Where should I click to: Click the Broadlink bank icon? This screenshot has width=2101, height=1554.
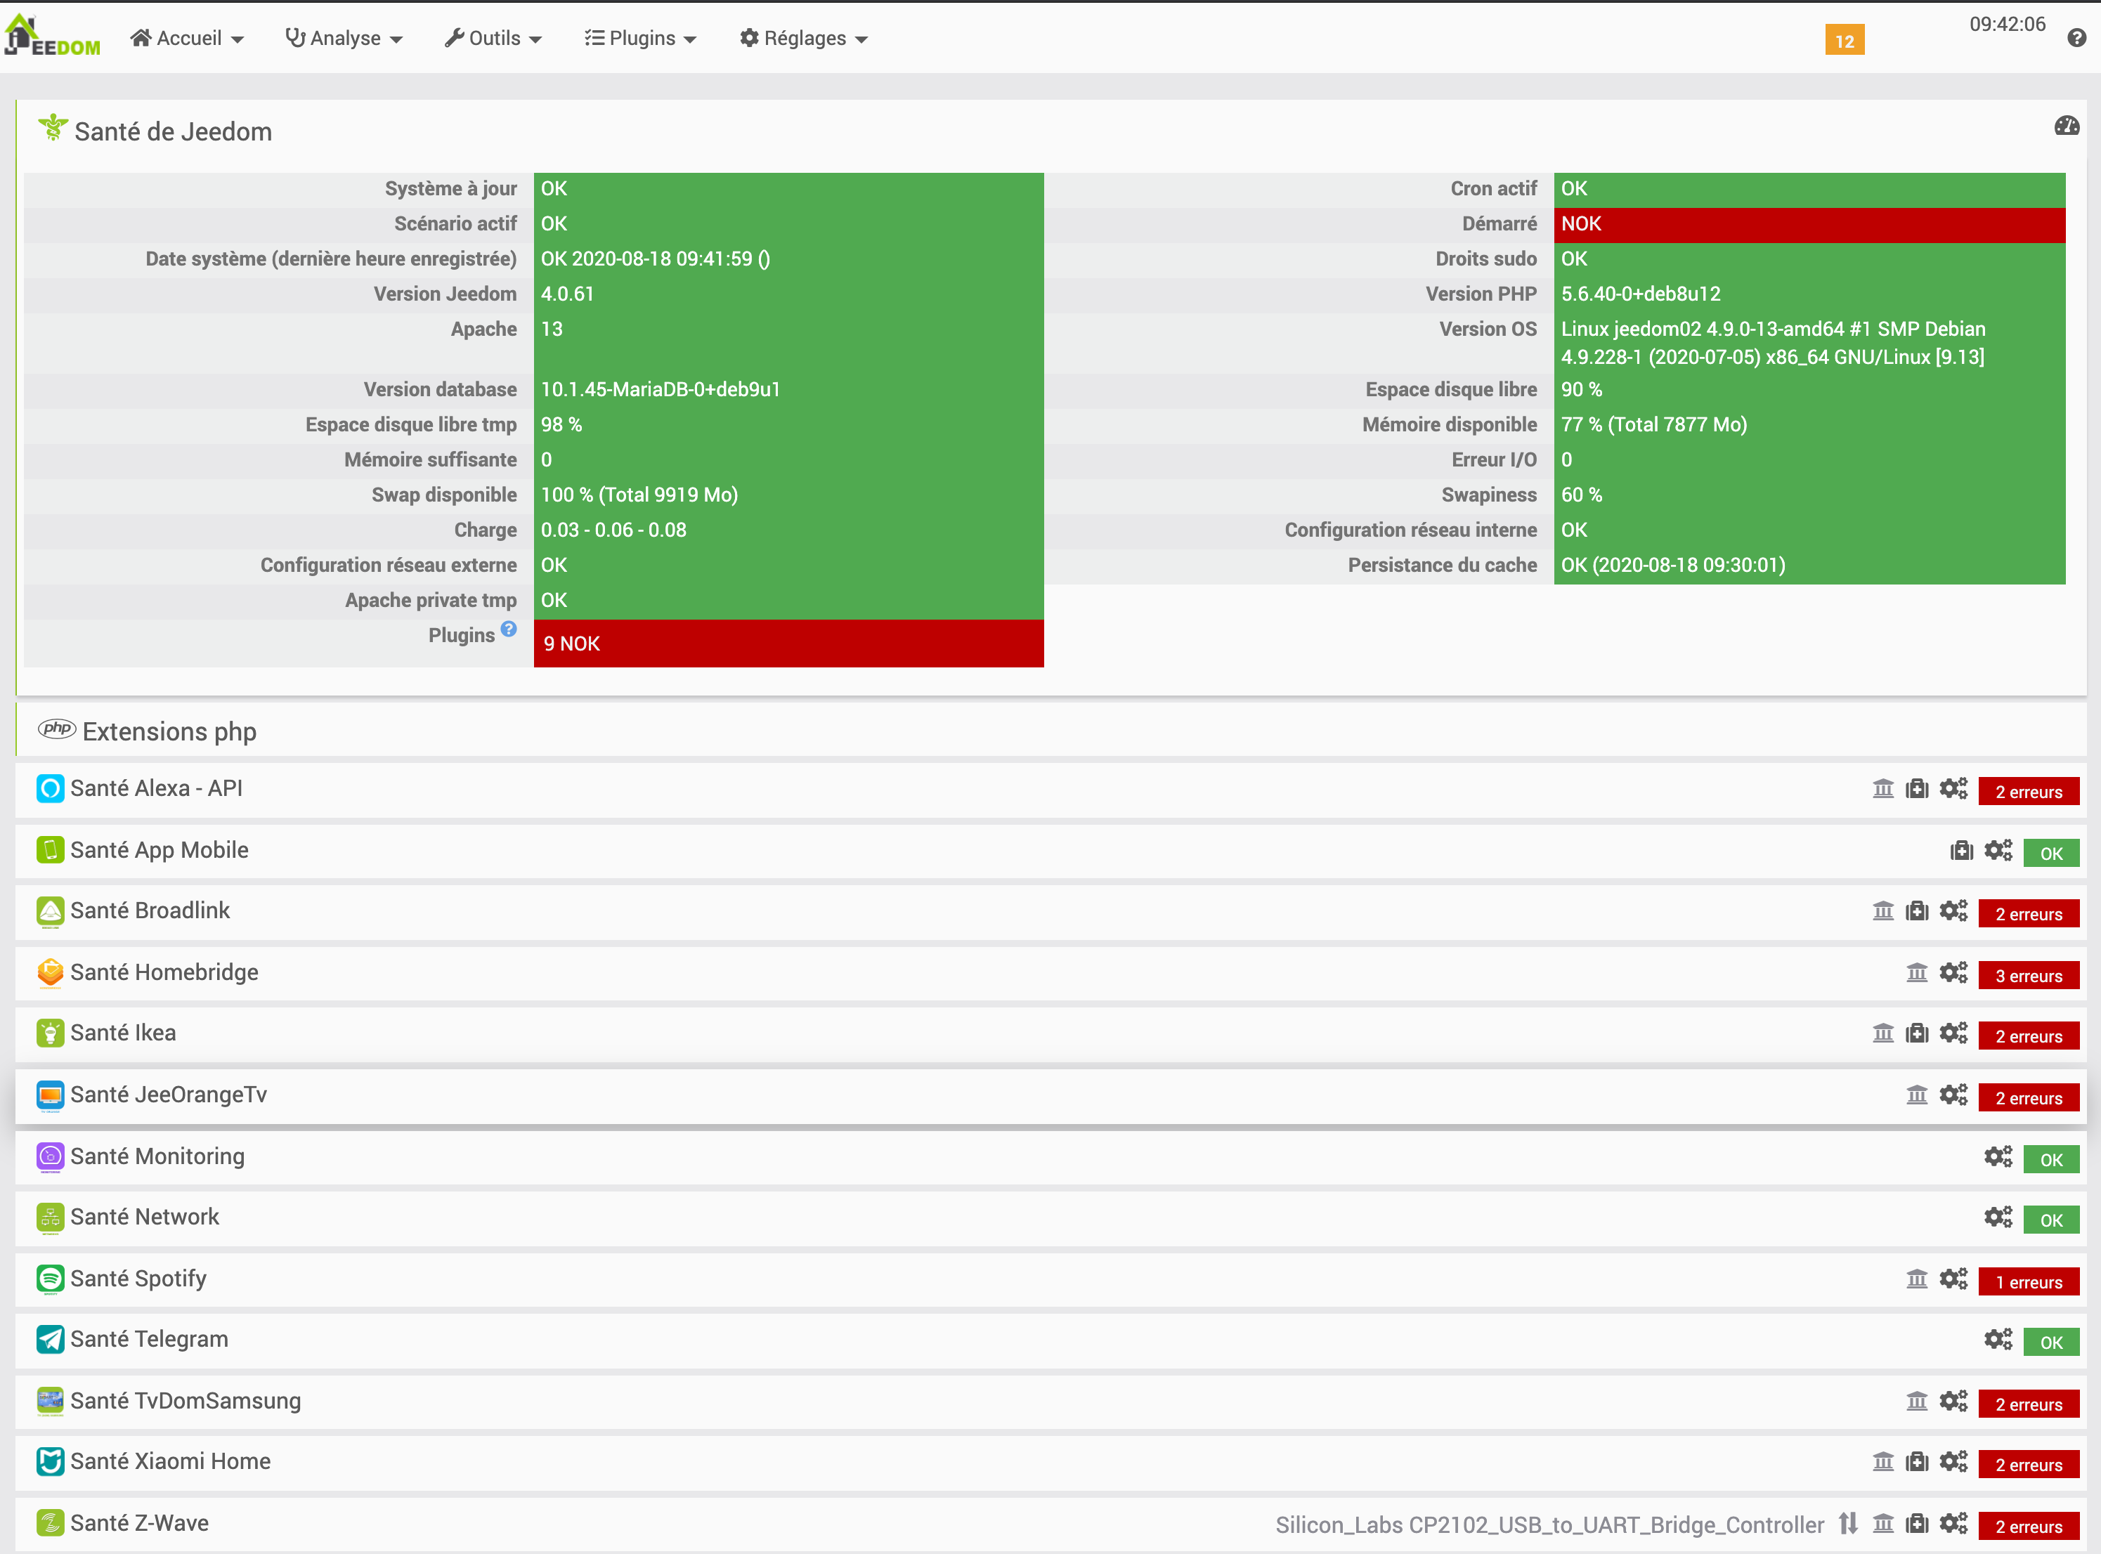[x=1882, y=911]
